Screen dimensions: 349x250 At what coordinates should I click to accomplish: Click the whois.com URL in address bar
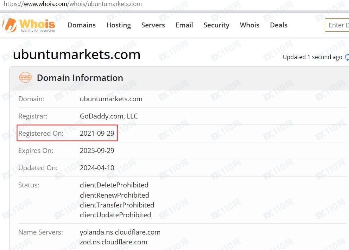point(73,4)
